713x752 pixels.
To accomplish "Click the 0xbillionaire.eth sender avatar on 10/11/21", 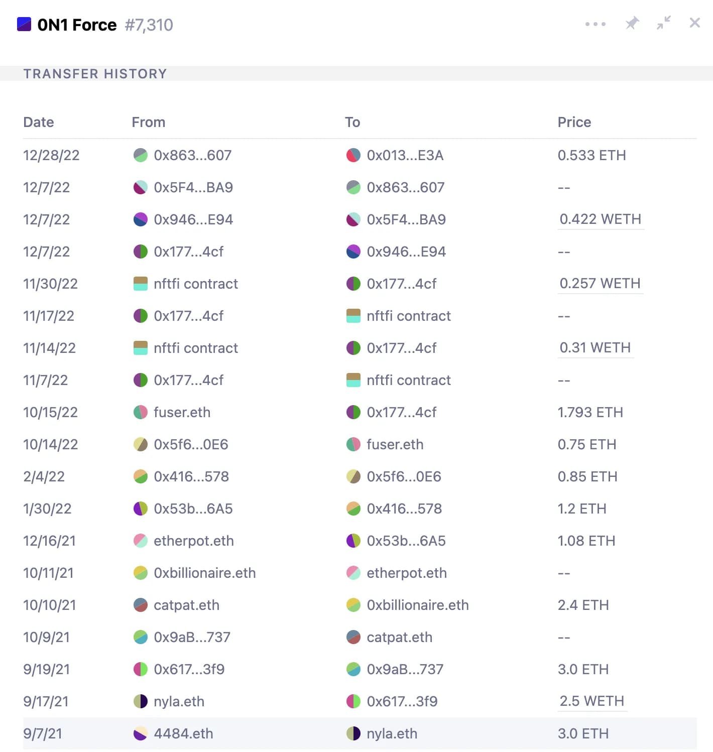I will point(141,573).
